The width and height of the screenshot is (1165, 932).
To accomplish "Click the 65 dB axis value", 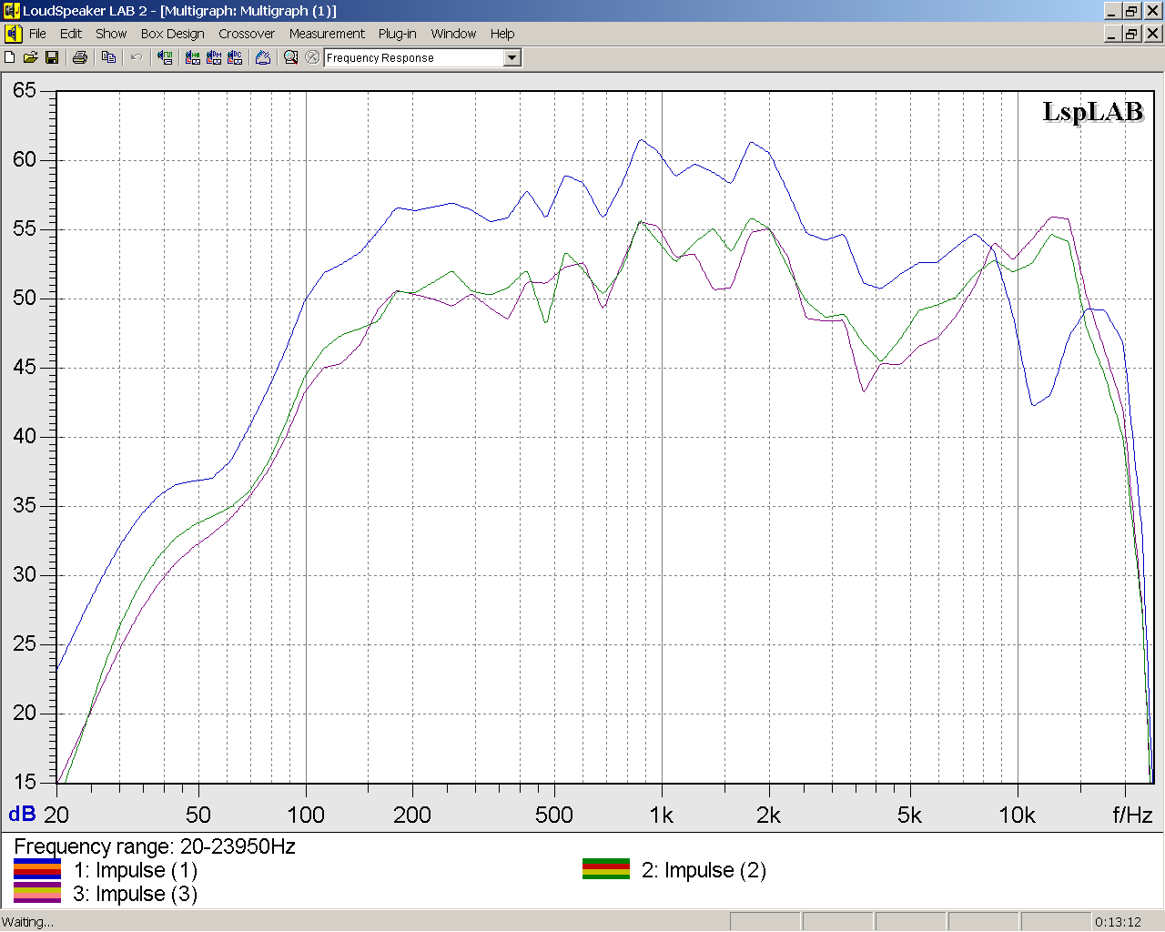I will coord(25,90).
